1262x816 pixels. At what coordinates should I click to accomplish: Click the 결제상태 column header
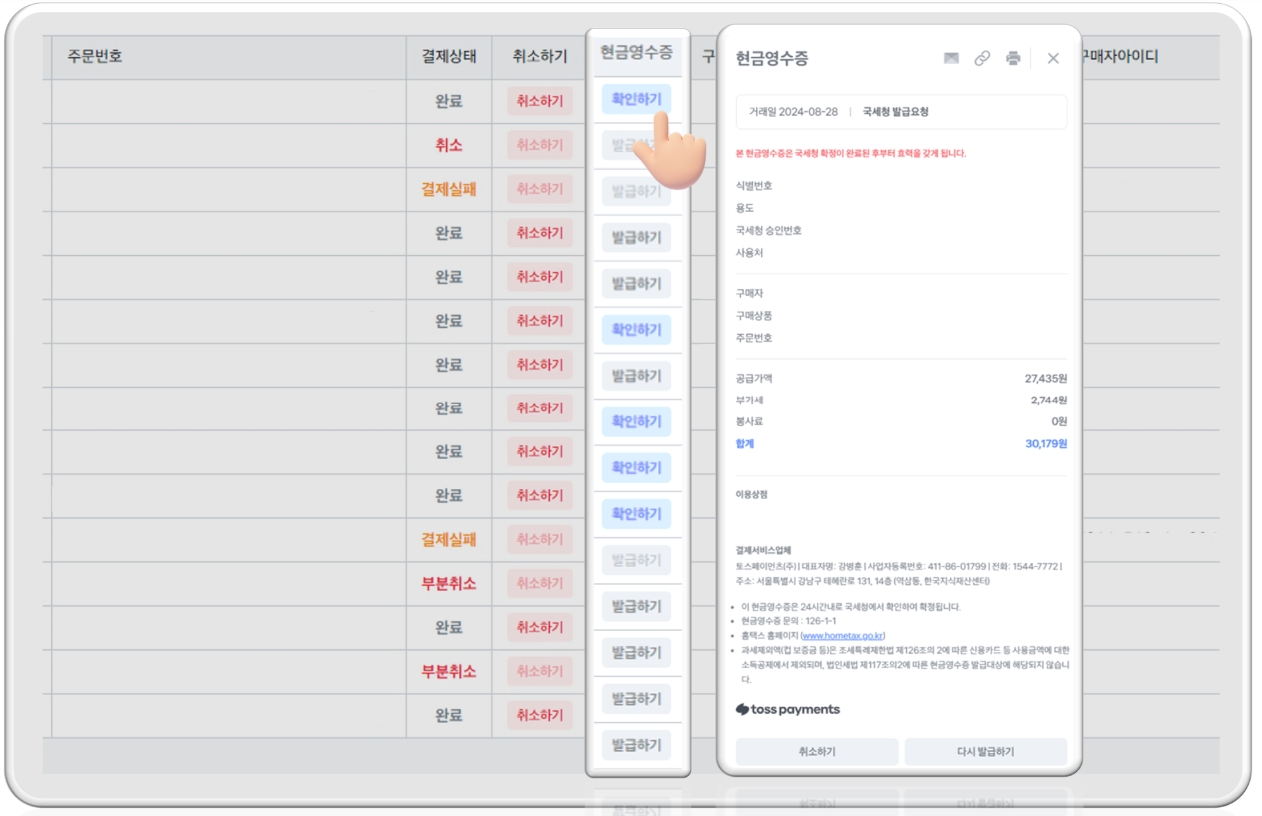point(449,56)
